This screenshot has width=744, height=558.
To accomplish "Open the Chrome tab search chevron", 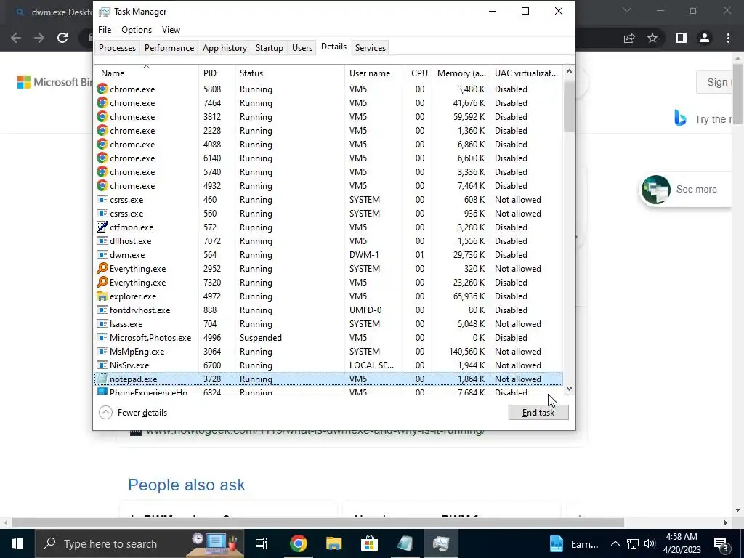I will point(627,10).
